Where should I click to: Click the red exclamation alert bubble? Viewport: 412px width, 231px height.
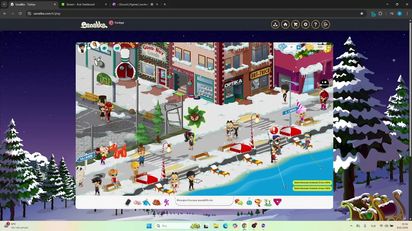tap(274, 130)
